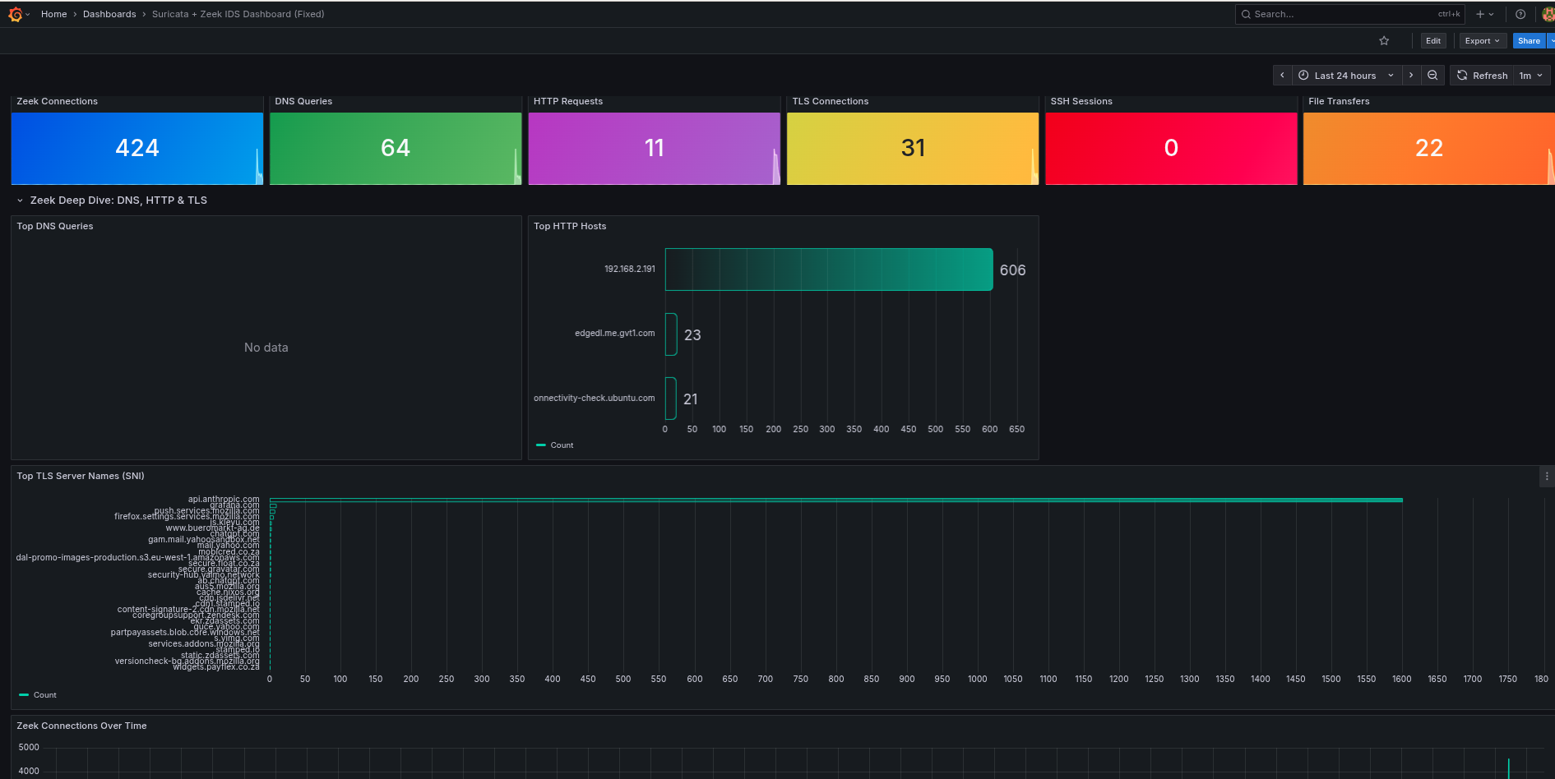
Task: Navigate to Dashboards breadcrumb
Action: click(109, 14)
